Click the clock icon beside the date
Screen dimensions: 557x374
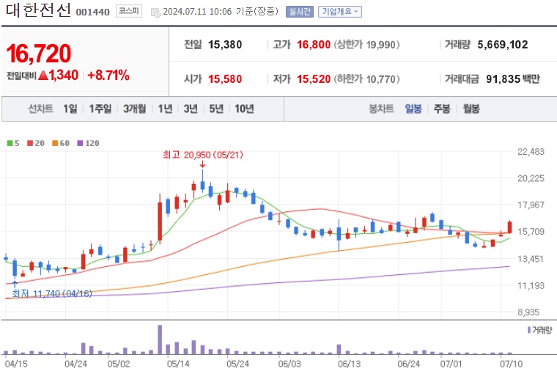click(x=155, y=12)
